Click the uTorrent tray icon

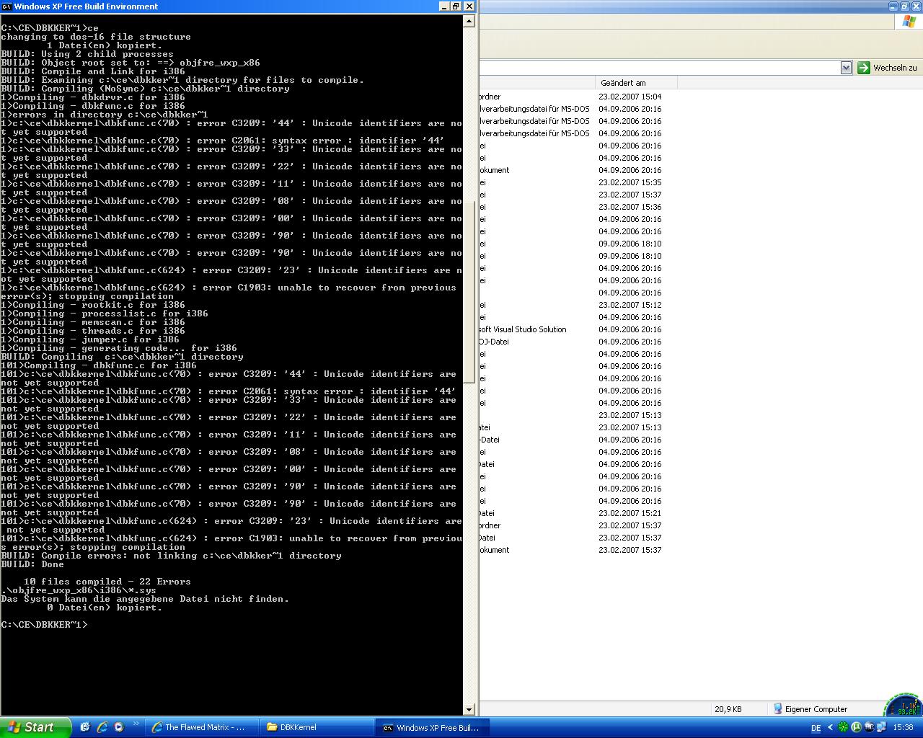pos(856,727)
